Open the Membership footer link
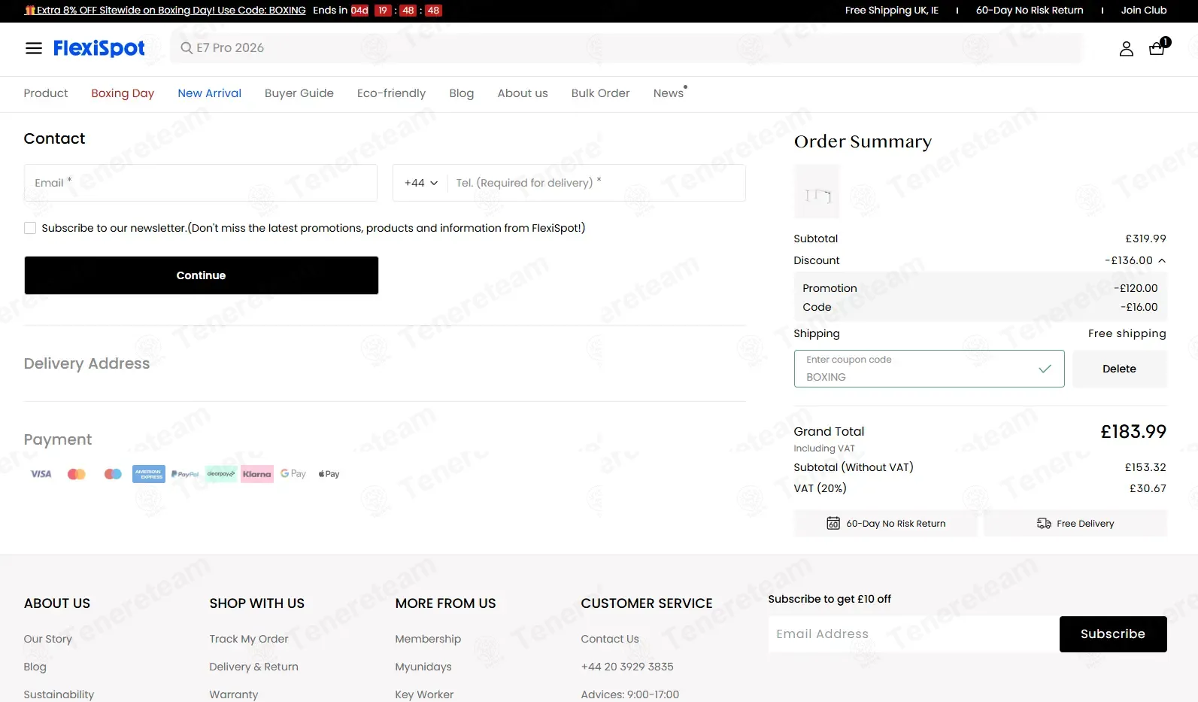This screenshot has width=1198, height=702. click(428, 639)
